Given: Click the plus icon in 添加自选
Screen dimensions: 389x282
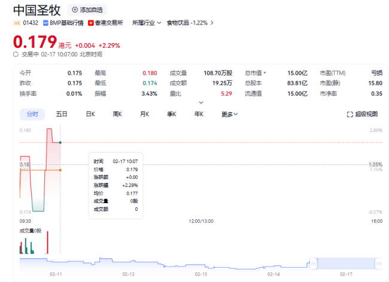Looking at the screenshot, I should 75,10.
